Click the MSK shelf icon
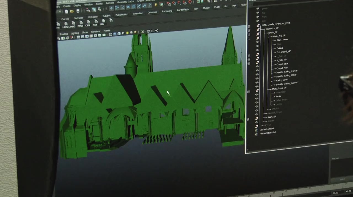This screenshot has height=197, width=353. pos(81,24)
